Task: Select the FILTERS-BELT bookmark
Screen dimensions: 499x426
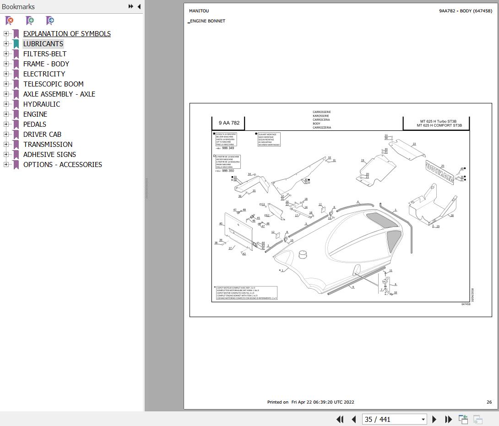Action: click(45, 54)
